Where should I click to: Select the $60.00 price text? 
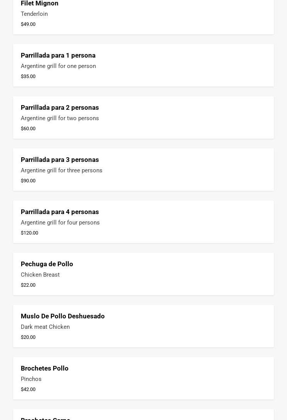28,128
